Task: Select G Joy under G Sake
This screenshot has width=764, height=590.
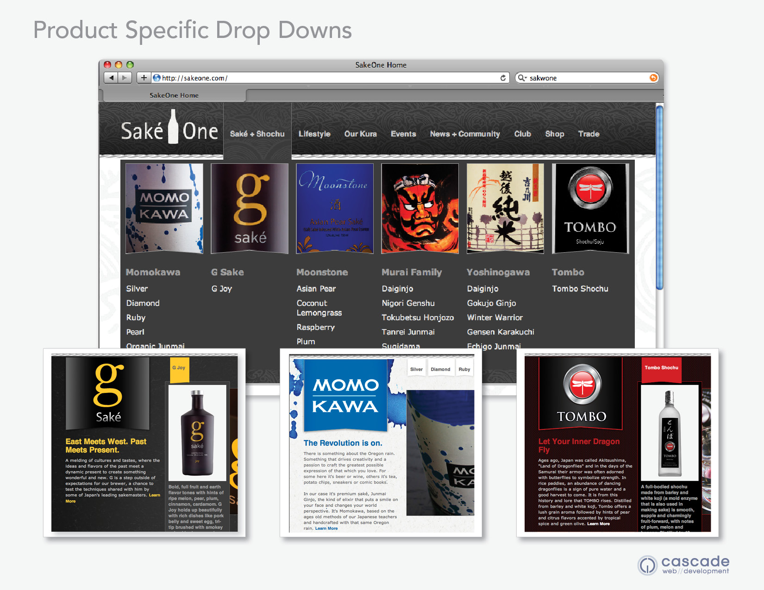Action: pyautogui.click(x=222, y=289)
